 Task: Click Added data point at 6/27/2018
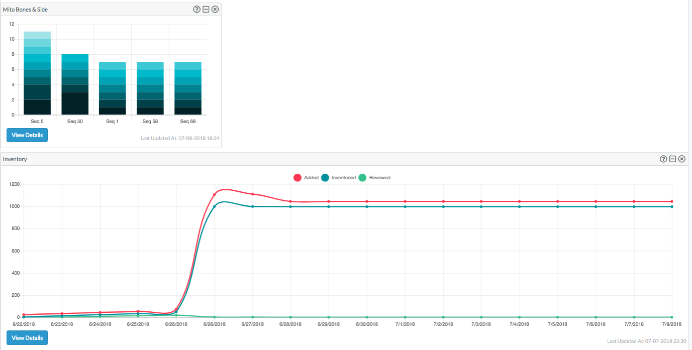(253, 194)
